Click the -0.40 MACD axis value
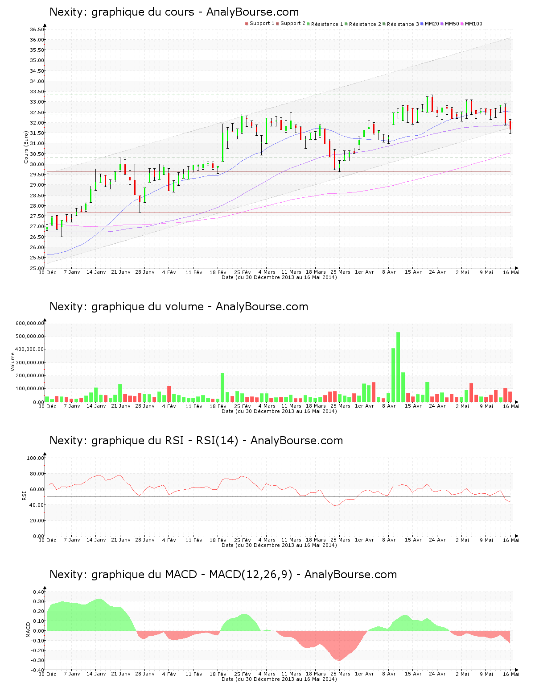 [37, 670]
